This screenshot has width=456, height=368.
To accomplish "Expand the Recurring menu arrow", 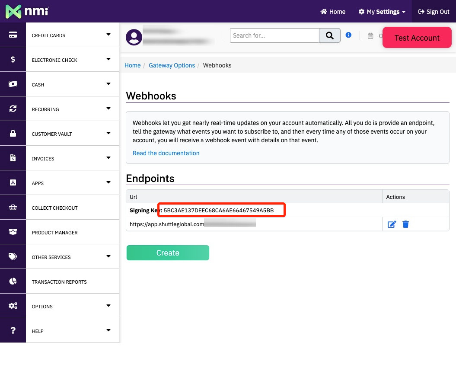I will pos(108,109).
